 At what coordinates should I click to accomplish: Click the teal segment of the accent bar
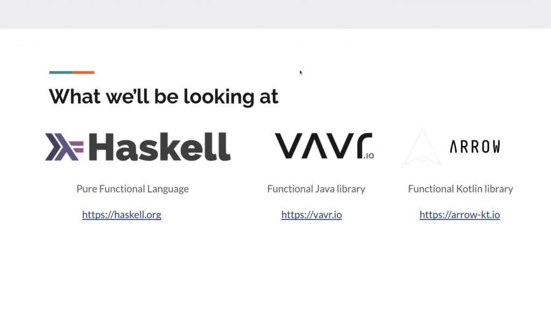60,73
